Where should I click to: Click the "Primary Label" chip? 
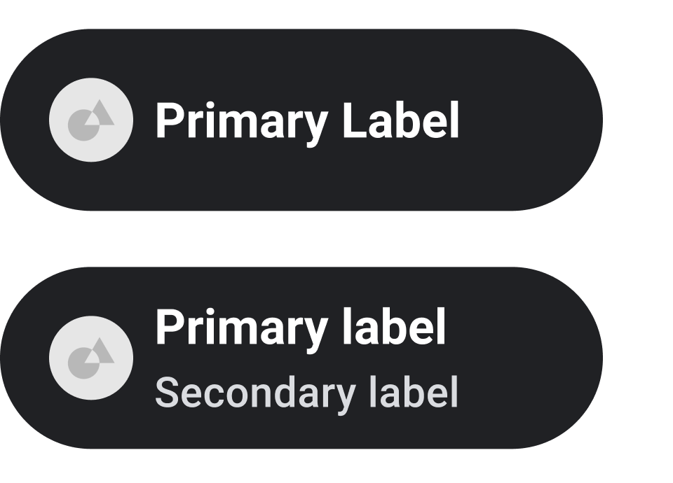(x=301, y=120)
